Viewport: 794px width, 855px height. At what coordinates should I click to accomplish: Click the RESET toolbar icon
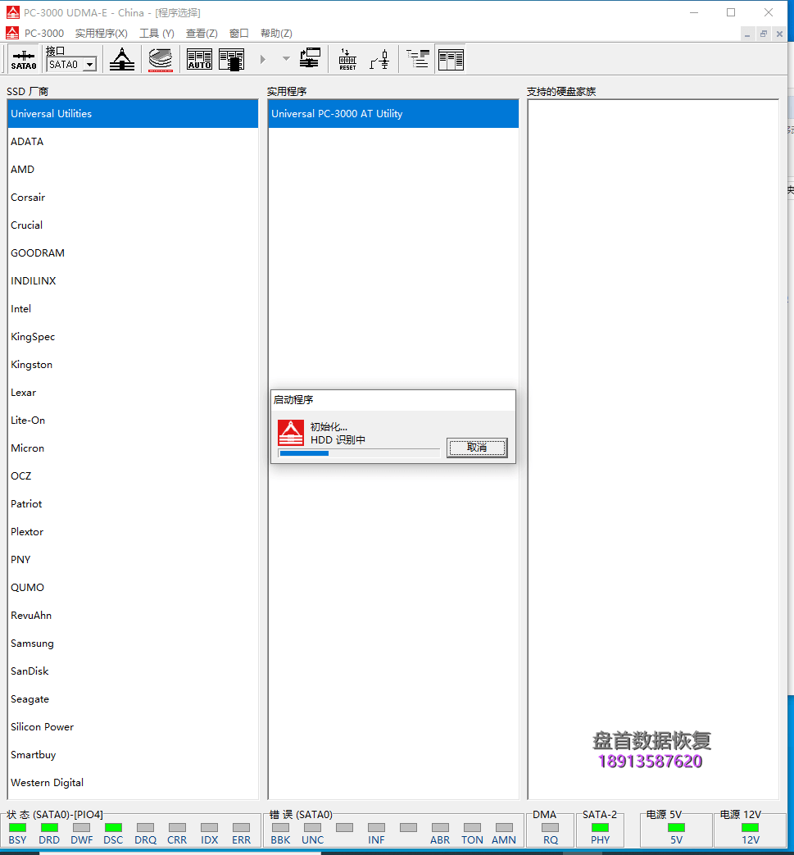tap(347, 60)
